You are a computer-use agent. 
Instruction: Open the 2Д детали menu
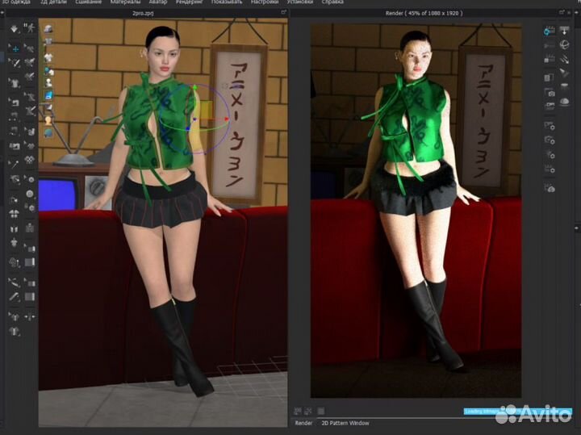[x=53, y=2]
